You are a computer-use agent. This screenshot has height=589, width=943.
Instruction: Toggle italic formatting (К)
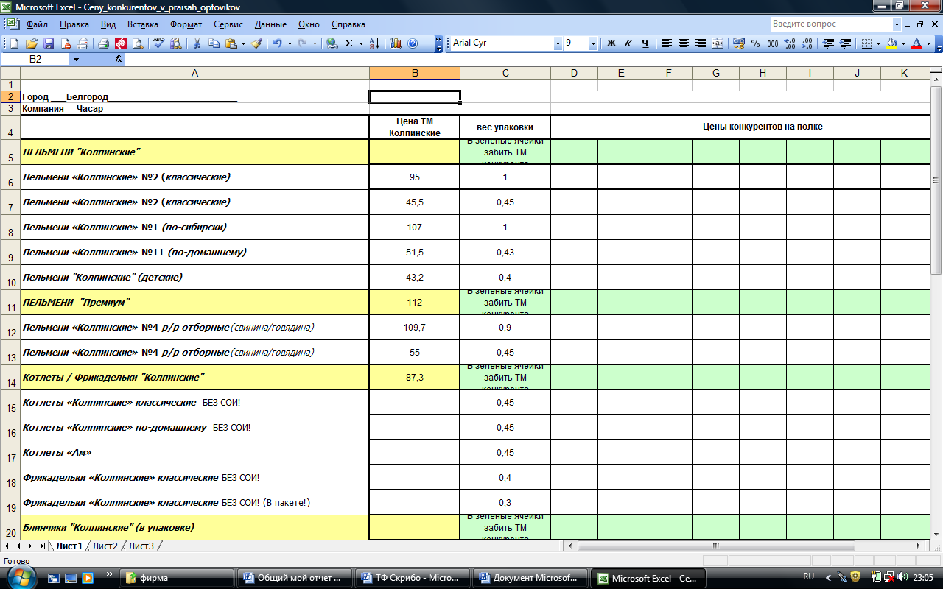628,43
